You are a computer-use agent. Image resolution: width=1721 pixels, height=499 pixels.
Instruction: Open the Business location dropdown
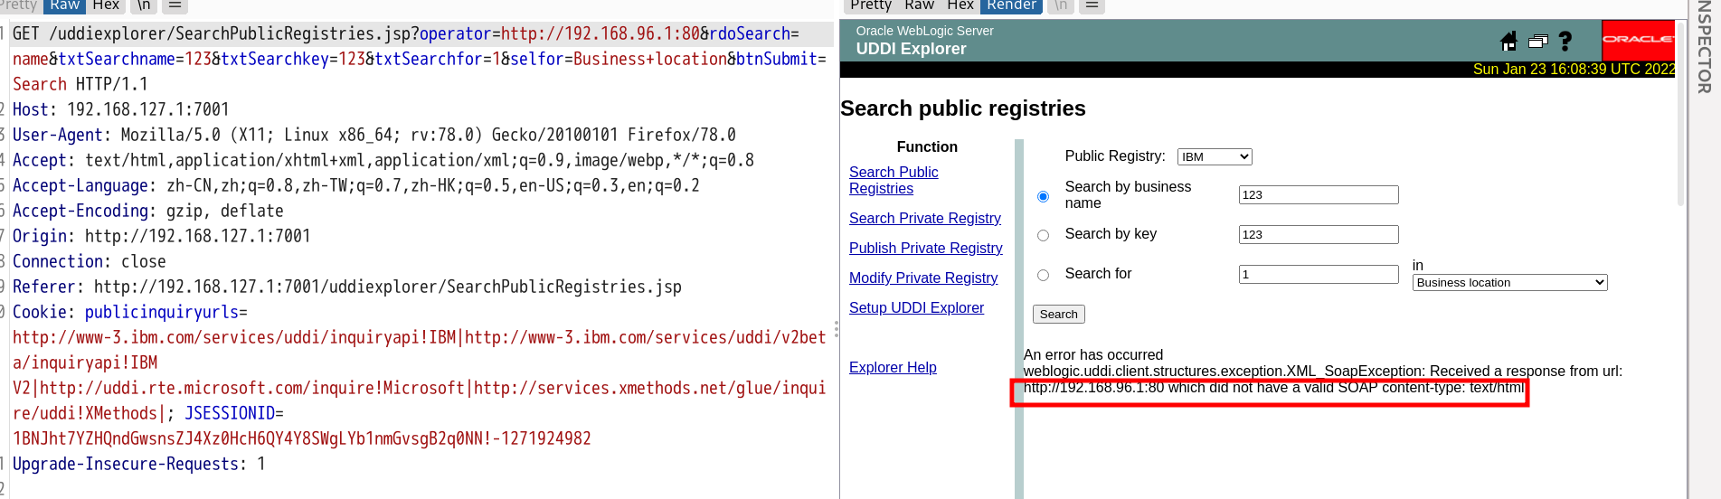coord(1509,283)
